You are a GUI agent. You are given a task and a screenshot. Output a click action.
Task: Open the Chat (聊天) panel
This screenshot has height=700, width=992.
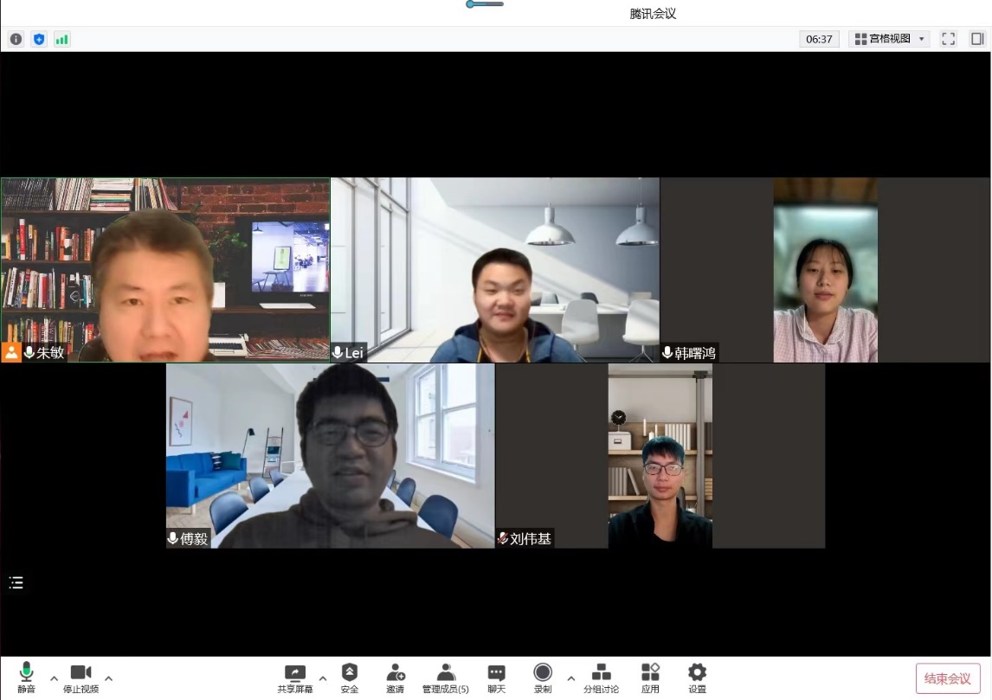[x=496, y=678]
